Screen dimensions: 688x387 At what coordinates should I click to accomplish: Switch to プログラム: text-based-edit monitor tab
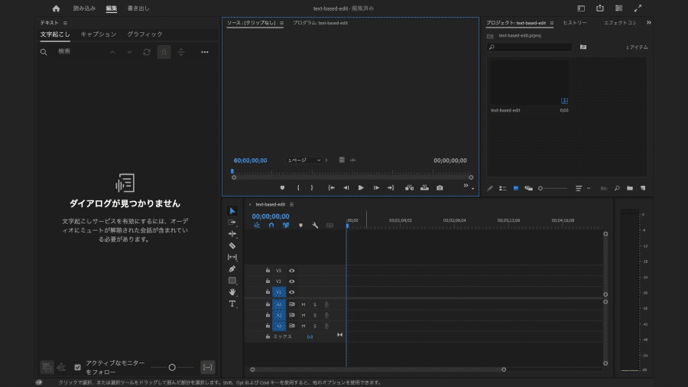320,23
